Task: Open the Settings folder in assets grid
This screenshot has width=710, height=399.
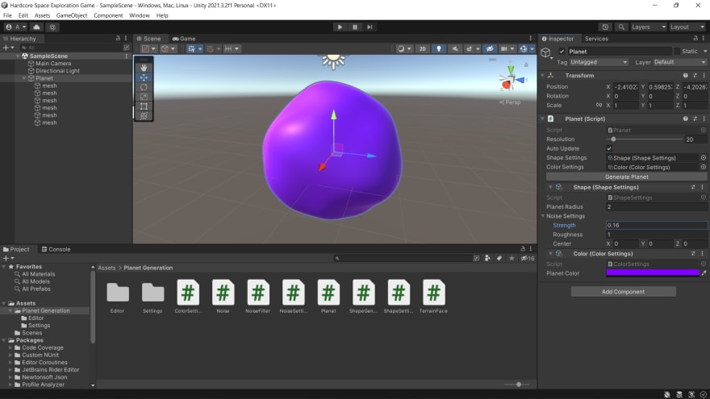Action: pos(152,297)
